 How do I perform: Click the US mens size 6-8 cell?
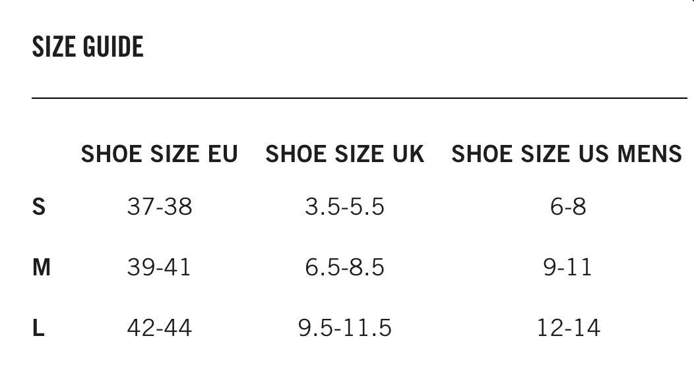[568, 207]
